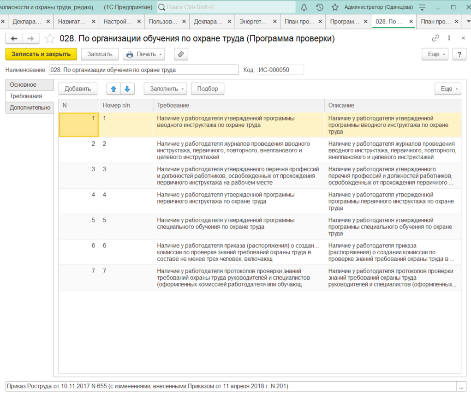Click Записать button
Viewport: 471px width, 395px height.
tap(100, 54)
